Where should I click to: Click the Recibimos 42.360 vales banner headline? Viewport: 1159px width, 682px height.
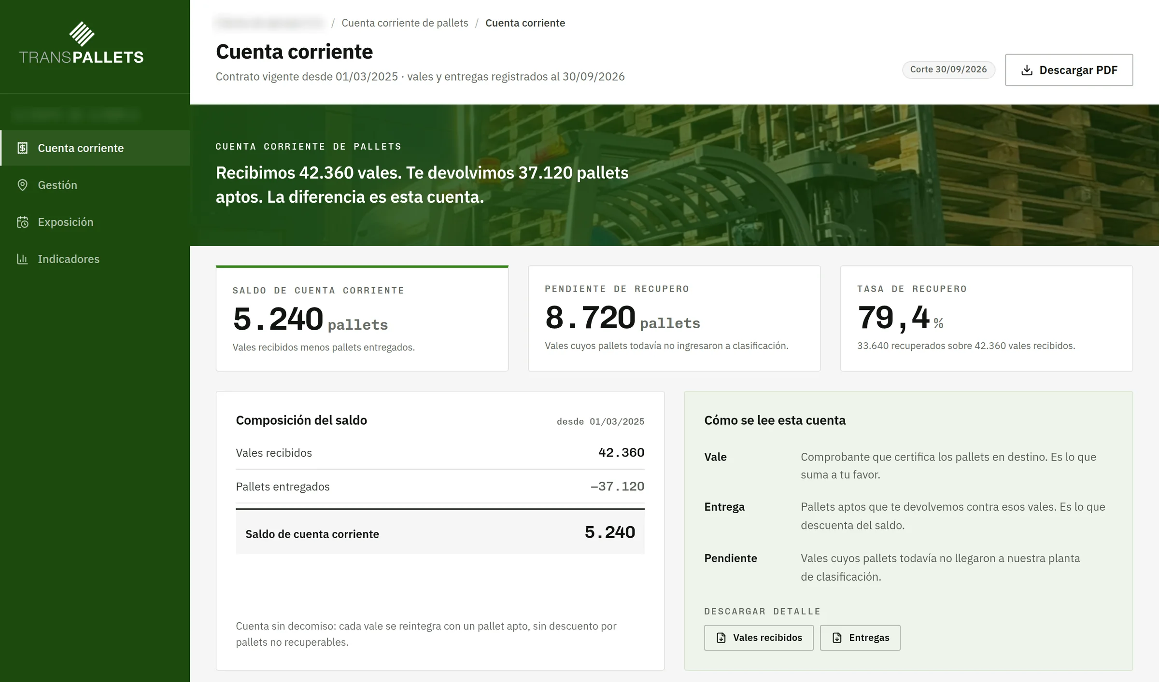point(422,185)
